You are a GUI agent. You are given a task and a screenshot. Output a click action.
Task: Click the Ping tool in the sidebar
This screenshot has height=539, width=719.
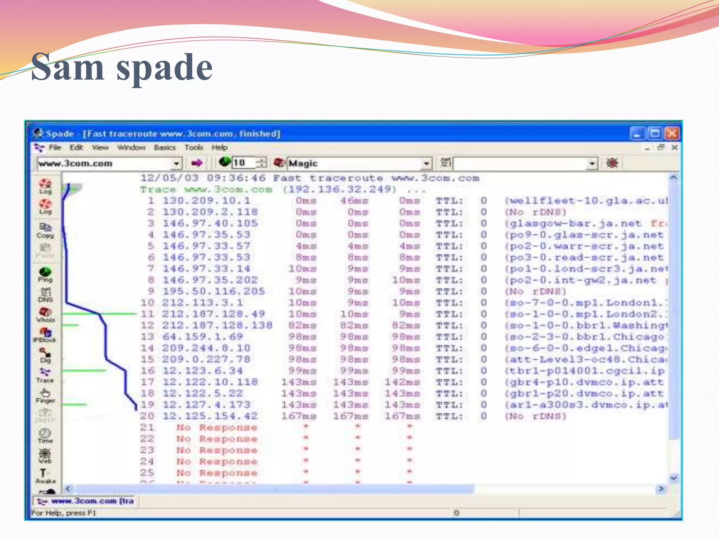(x=45, y=274)
